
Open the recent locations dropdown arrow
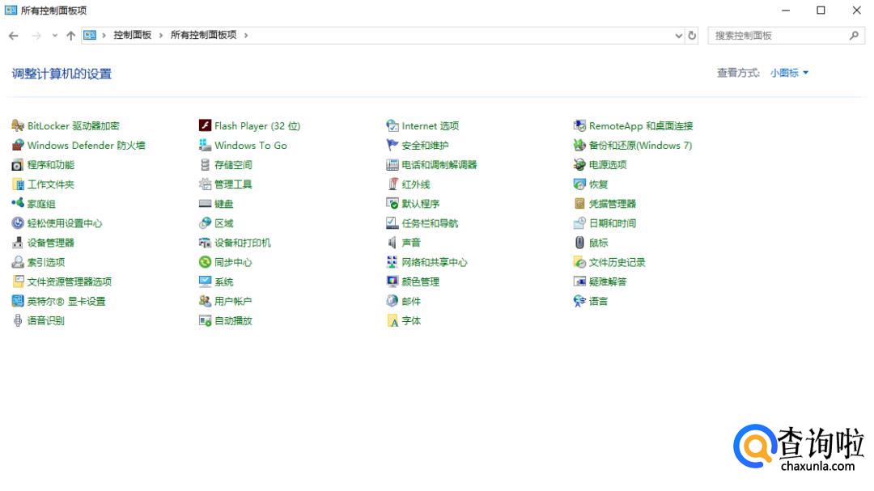click(x=55, y=36)
